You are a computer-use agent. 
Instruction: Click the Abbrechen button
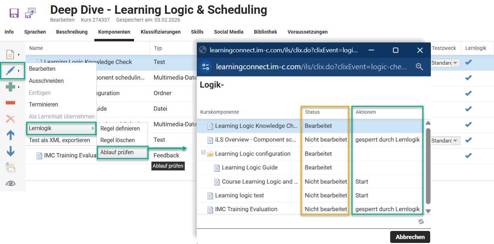click(410, 237)
